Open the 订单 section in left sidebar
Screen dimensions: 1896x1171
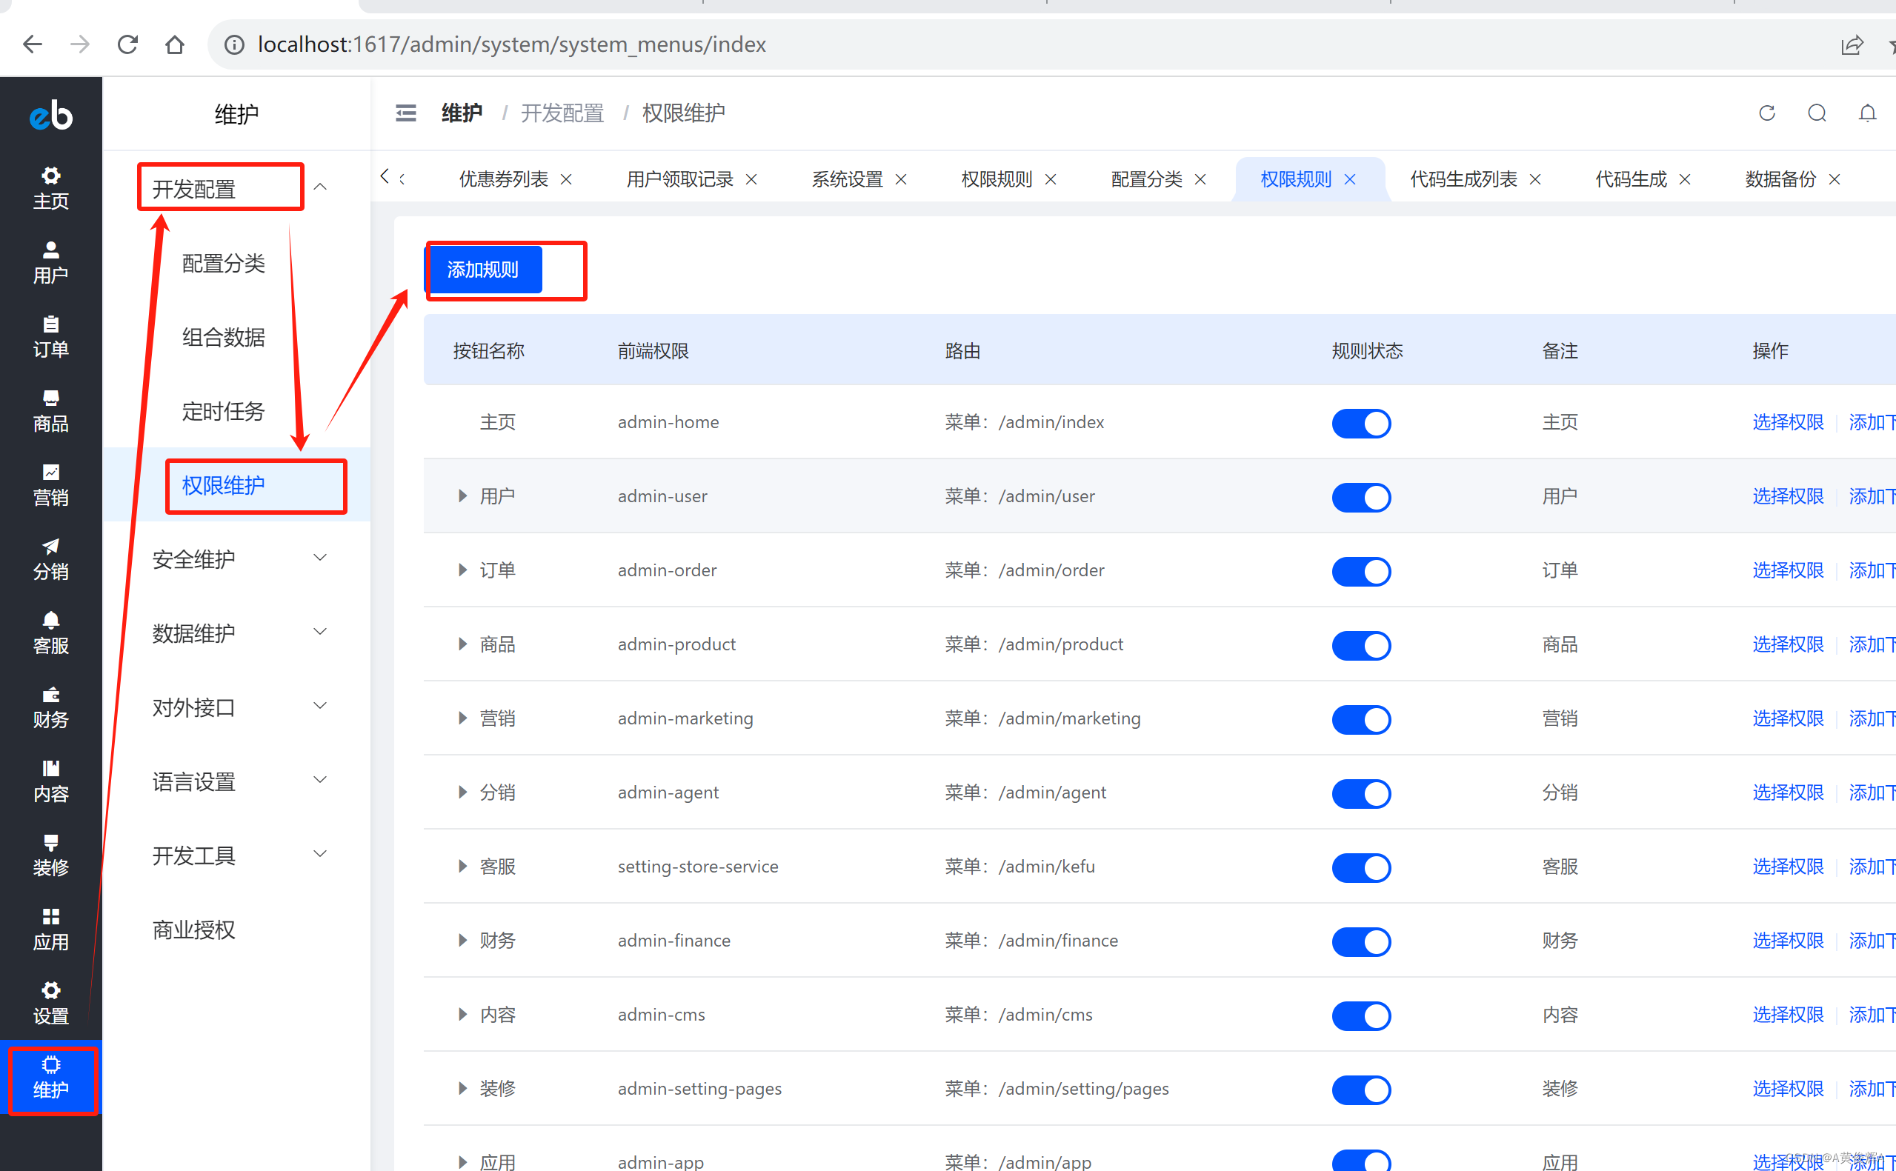click(x=50, y=336)
